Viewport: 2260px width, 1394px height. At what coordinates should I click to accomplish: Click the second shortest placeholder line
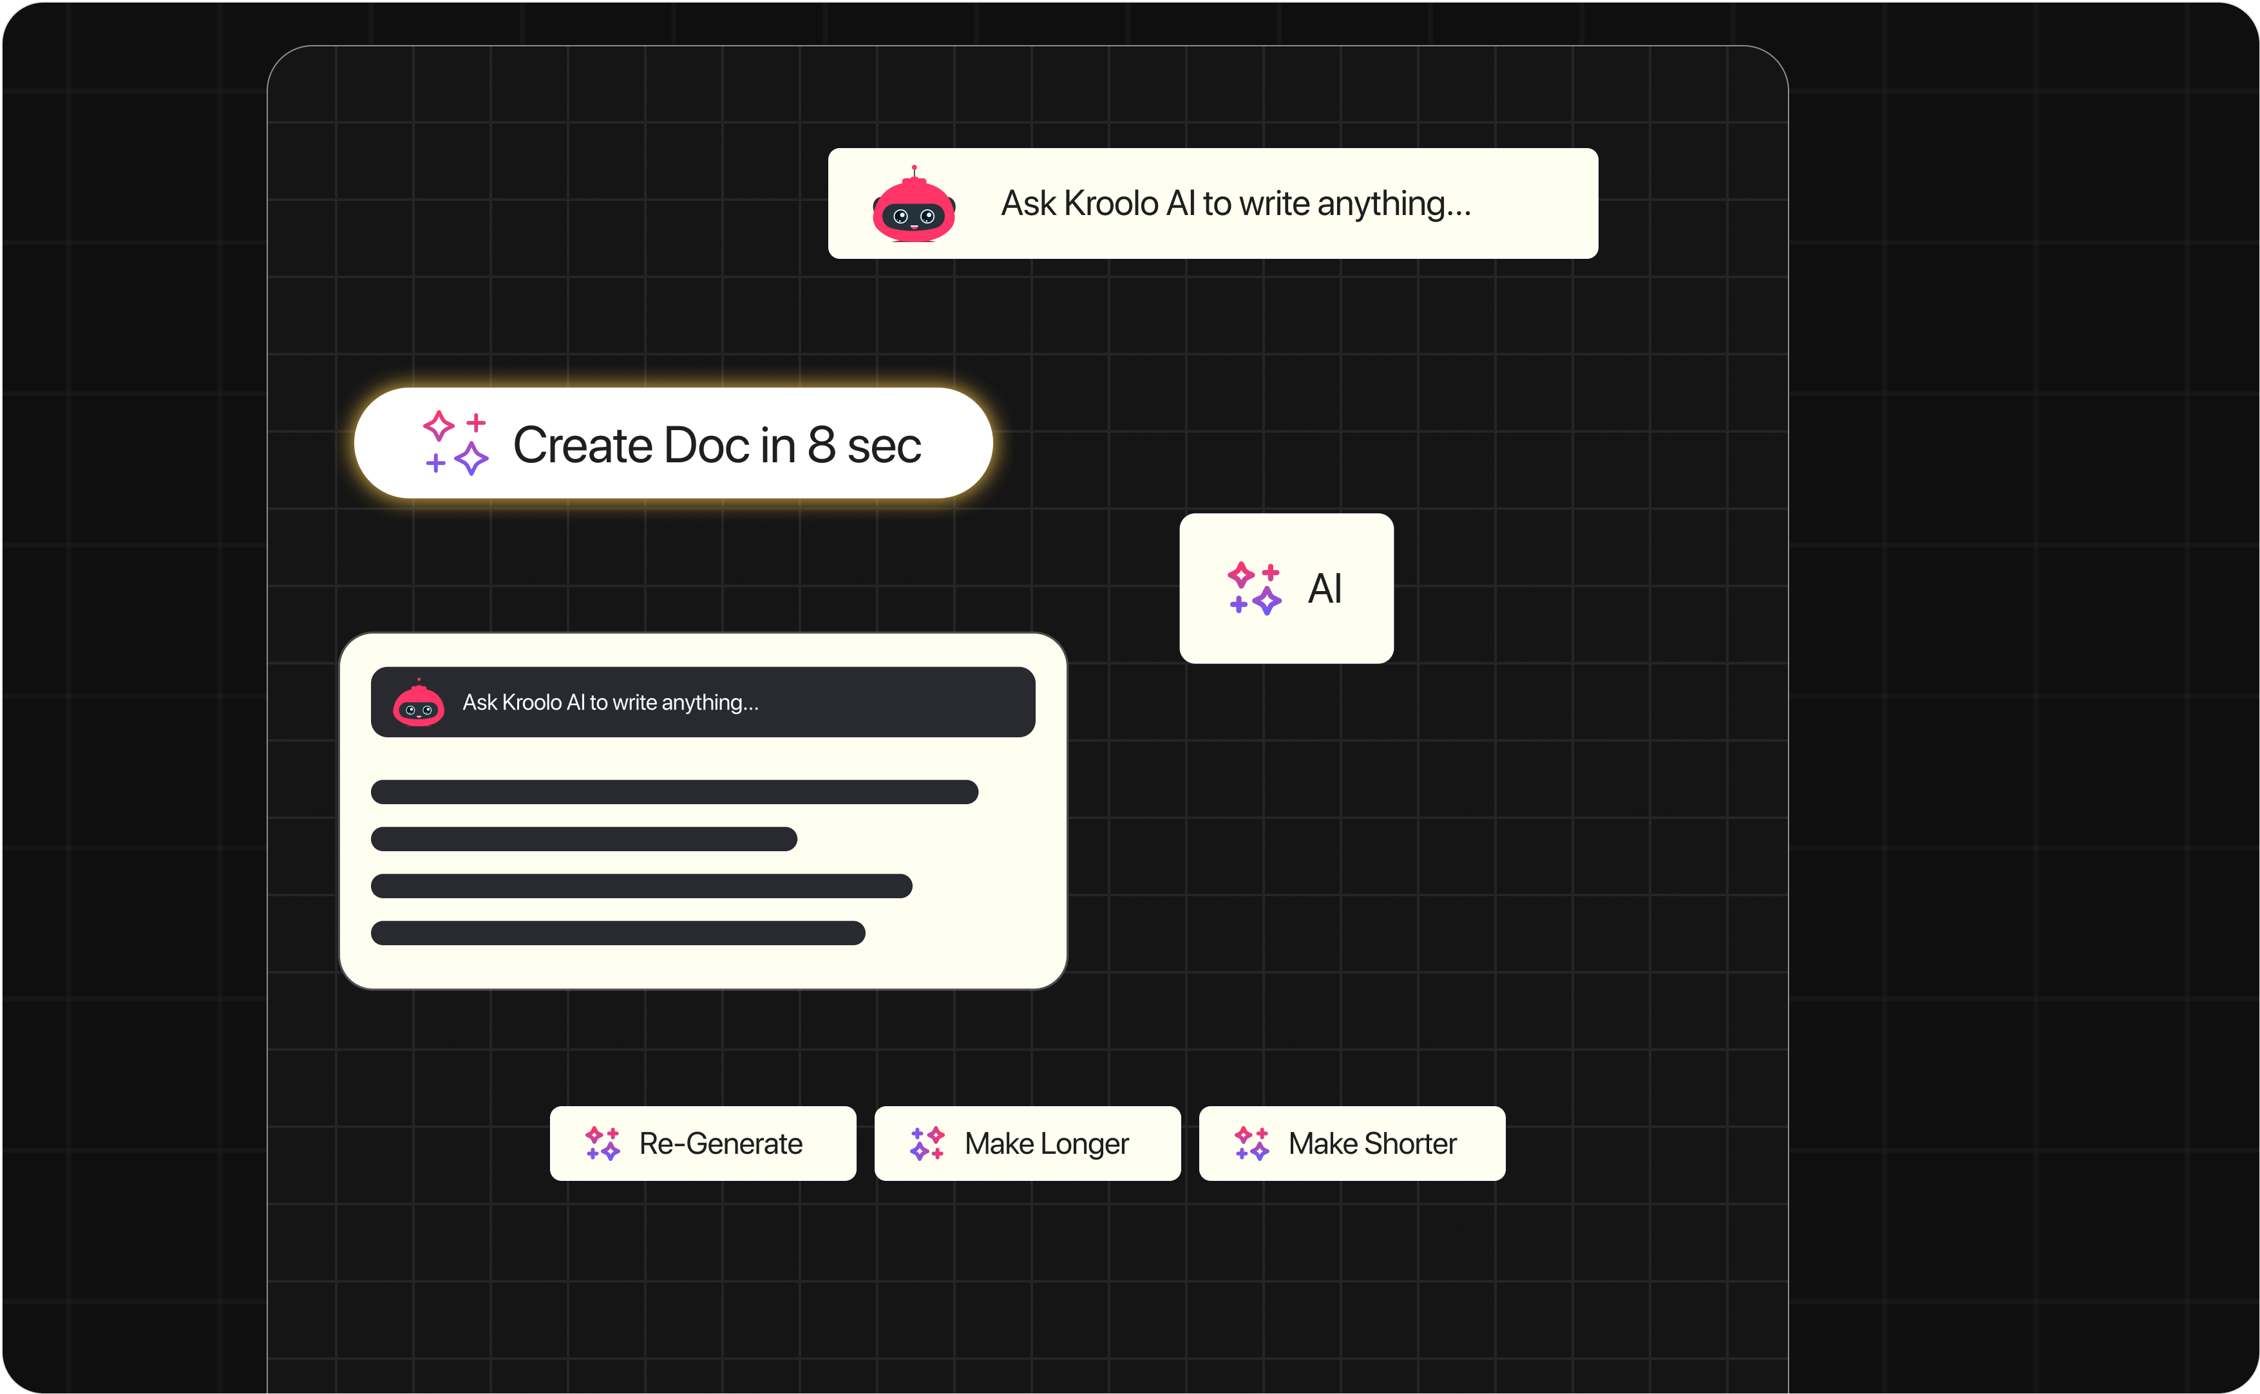pyautogui.click(x=584, y=839)
